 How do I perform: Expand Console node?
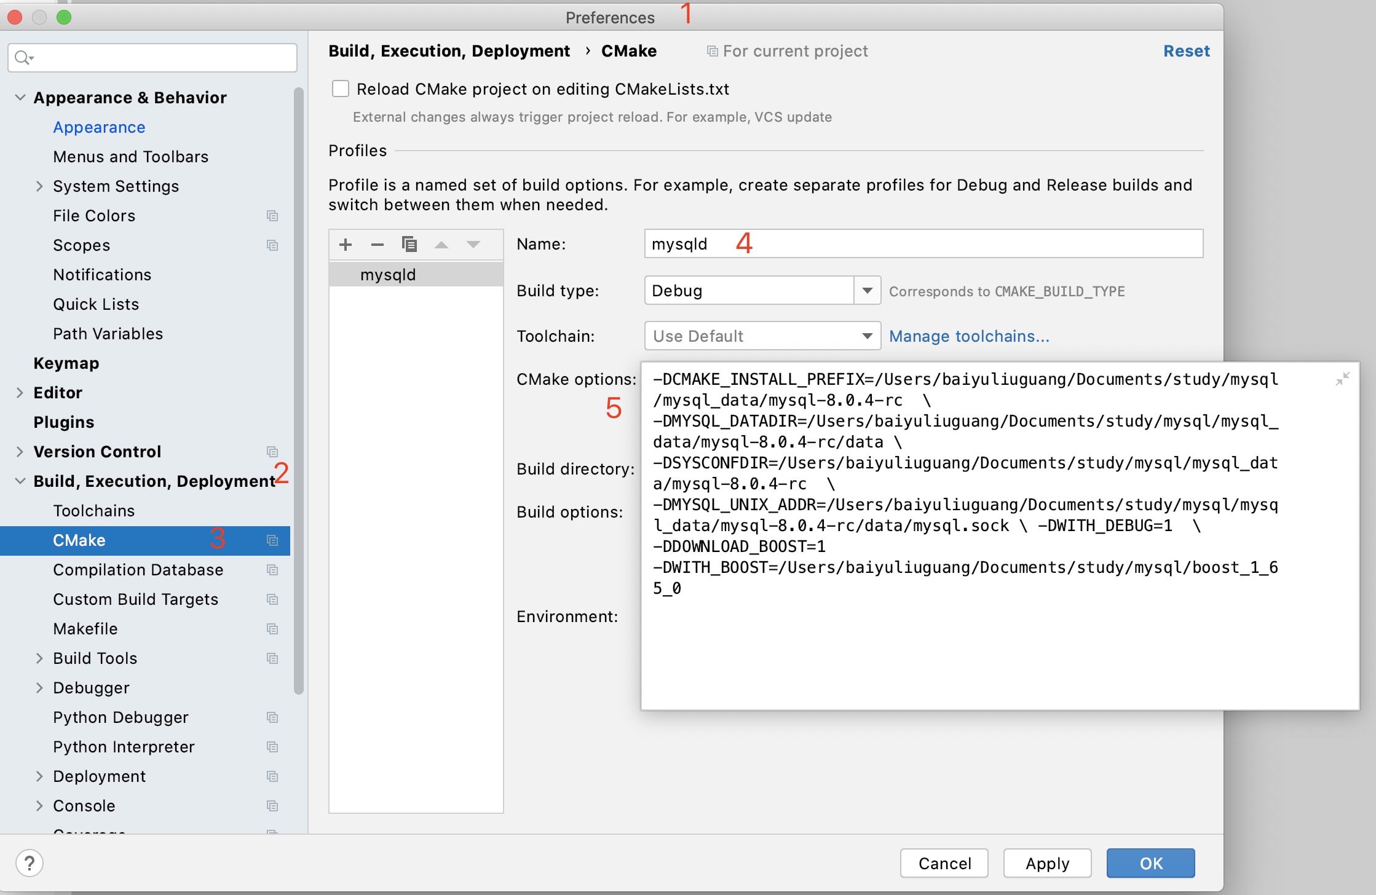(39, 806)
